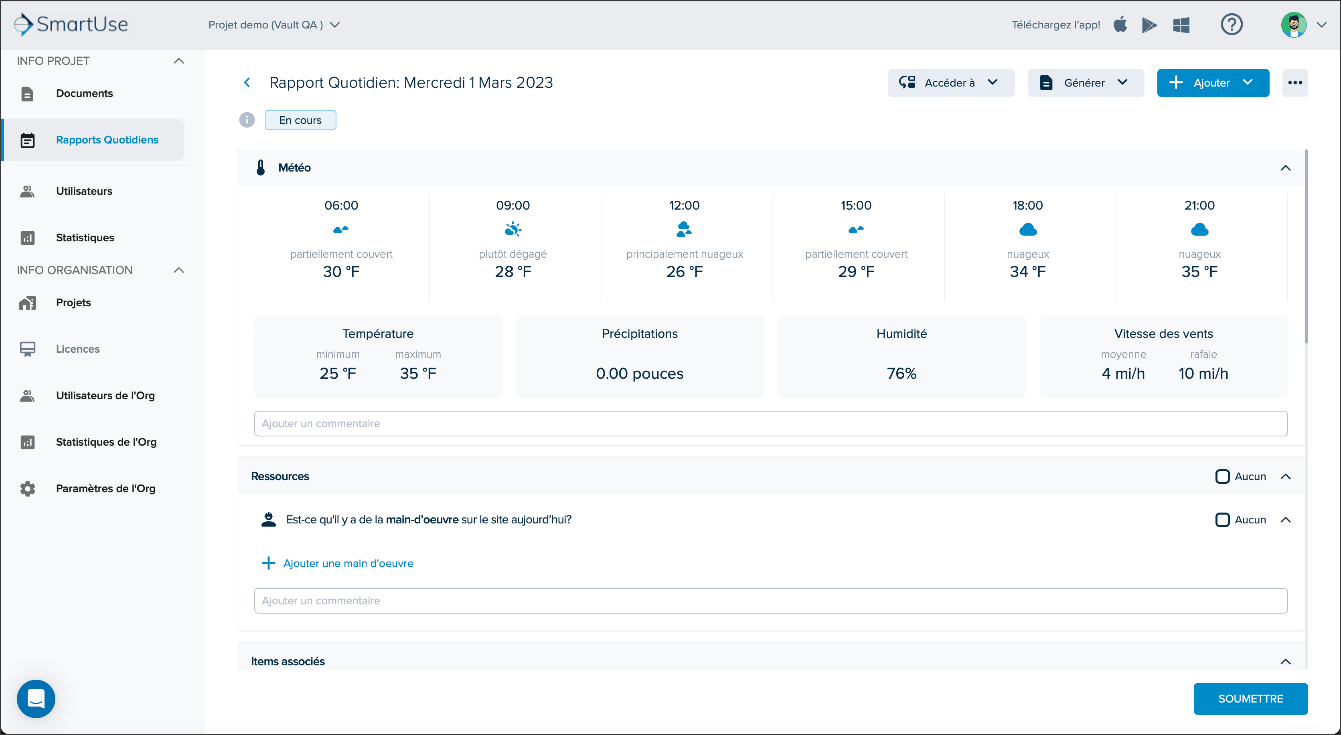
Task: Collapse the Météo section
Action: click(x=1285, y=168)
